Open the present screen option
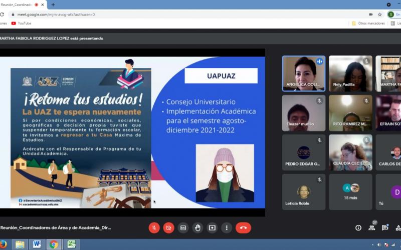401x250 pixels. [x=212, y=228]
